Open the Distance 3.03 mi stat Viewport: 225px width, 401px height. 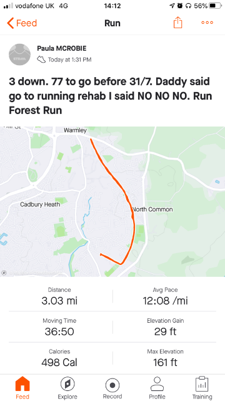pyautogui.click(x=59, y=296)
